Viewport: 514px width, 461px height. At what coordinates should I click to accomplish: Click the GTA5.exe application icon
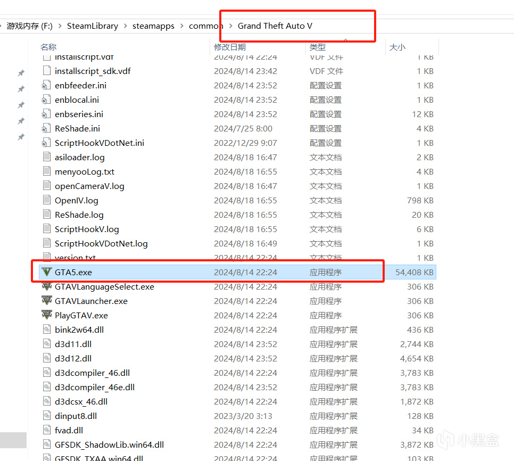[x=47, y=272]
